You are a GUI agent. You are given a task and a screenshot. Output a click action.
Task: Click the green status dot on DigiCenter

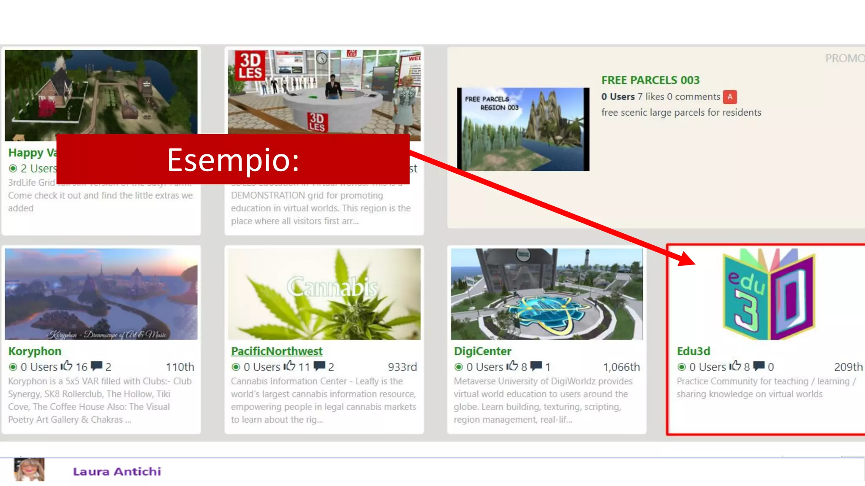(458, 367)
